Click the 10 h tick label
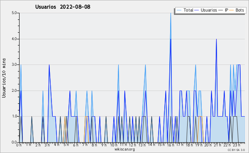Screen dimensions: 249x153 point(114,145)
